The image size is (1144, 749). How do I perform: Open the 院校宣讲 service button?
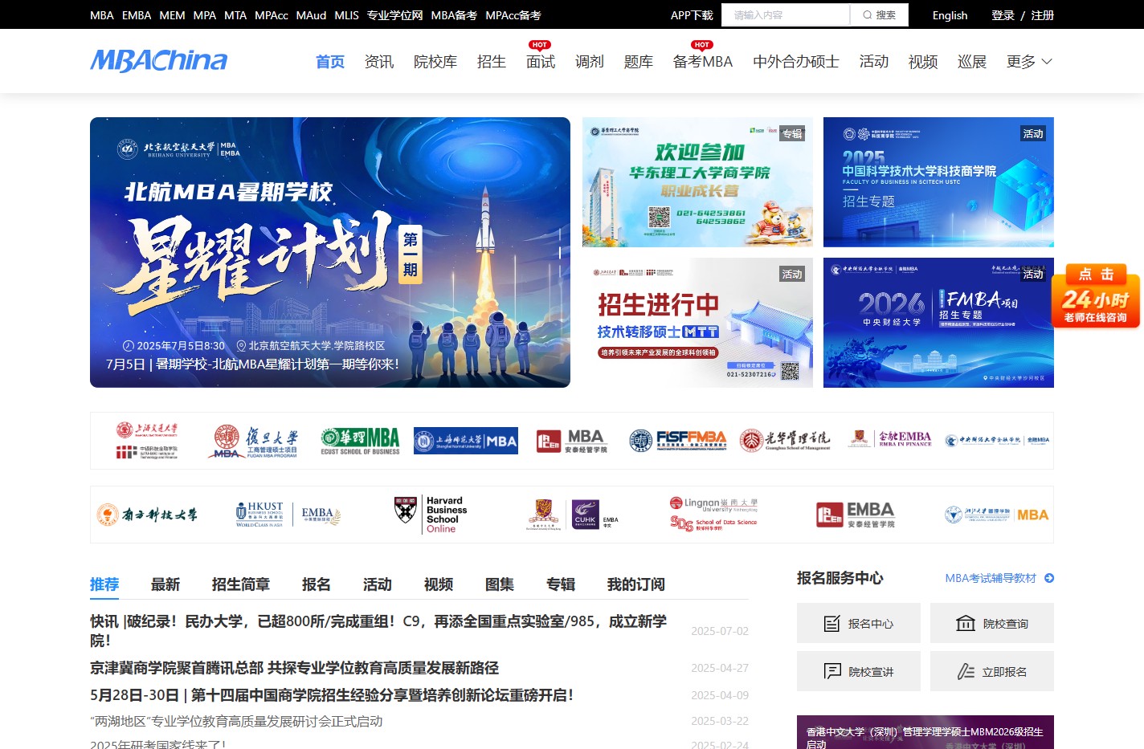pyautogui.click(x=859, y=671)
